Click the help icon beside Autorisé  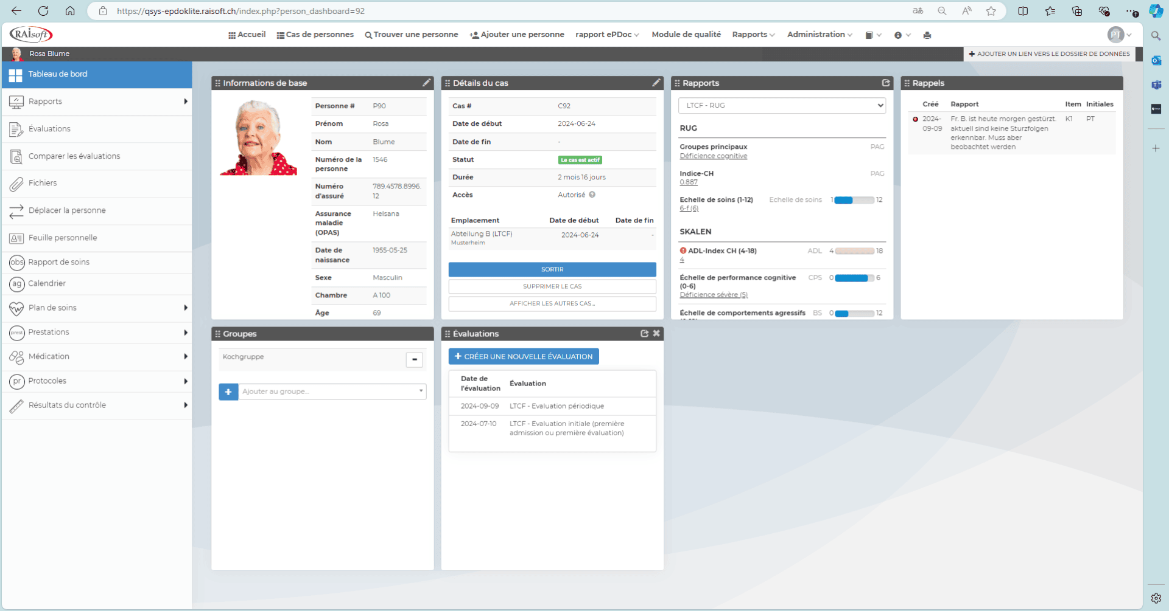pyautogui.click(x=592, y=195)
